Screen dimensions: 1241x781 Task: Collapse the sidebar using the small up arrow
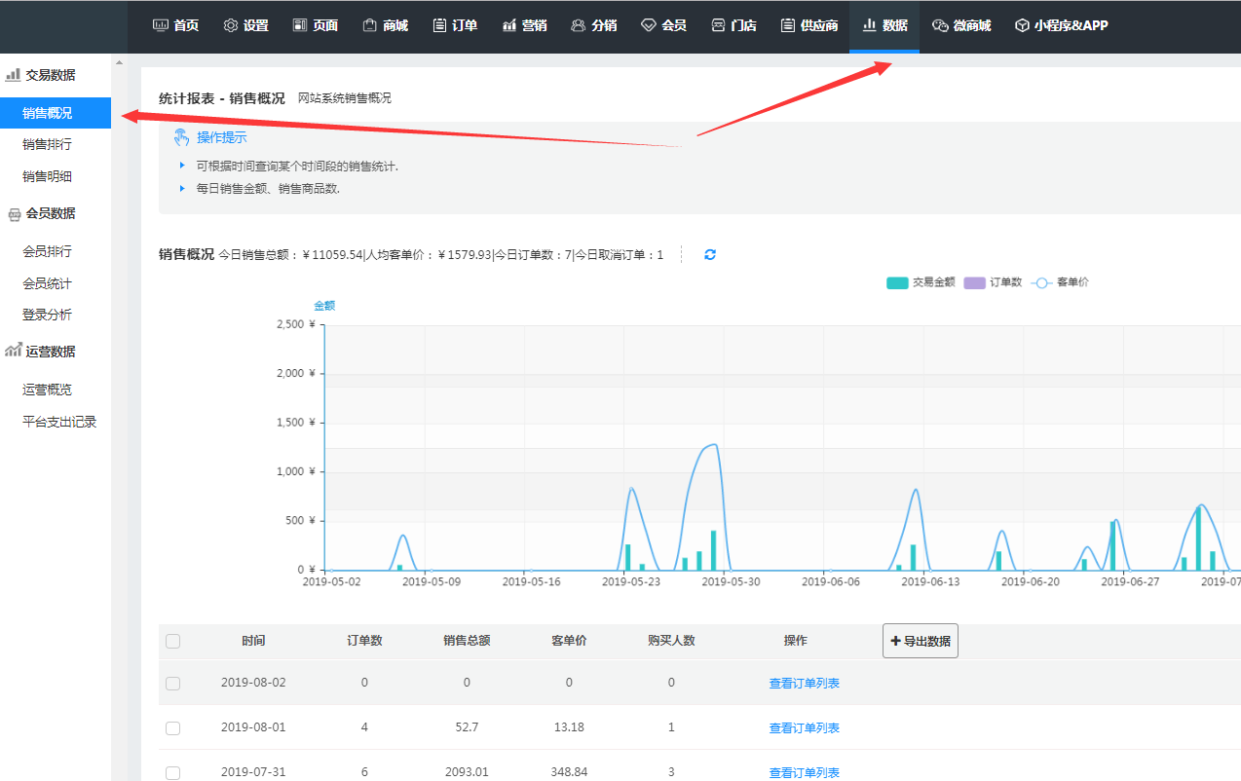119,63
